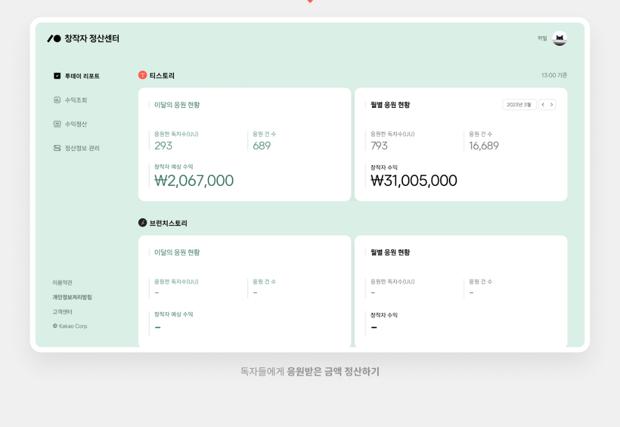The height and width of the screenshot is (427, 620).
Task: Go to next month with right chevron
Action: (x=551, y=104)
